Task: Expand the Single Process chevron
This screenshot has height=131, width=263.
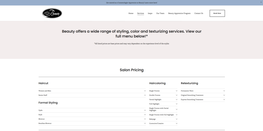Action: [x=176, y=91]
